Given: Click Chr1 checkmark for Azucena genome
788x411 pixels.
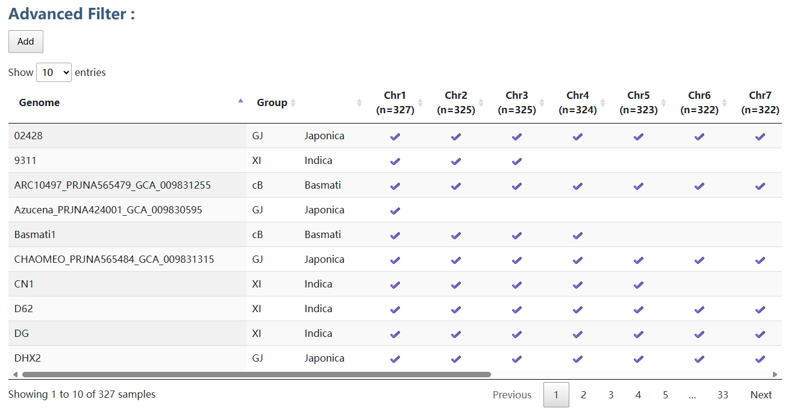Looking at the screenshot, I should pyautogui.click(x=395, y=210).
